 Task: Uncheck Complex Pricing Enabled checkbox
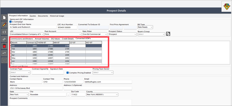tap(67, 73)
